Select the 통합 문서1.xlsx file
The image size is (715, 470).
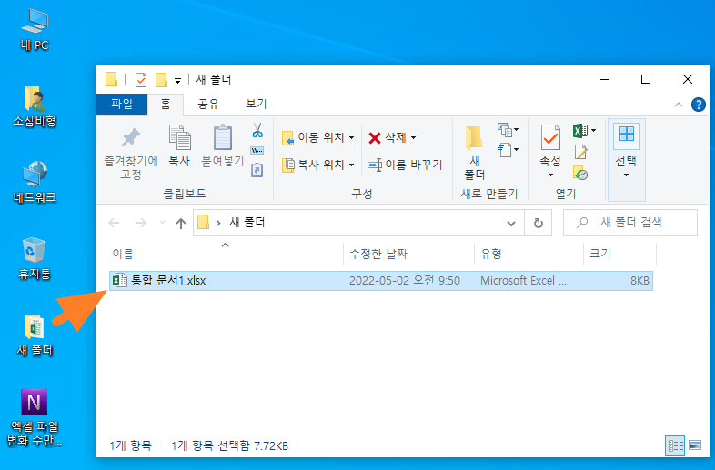(x=381, y=281)
